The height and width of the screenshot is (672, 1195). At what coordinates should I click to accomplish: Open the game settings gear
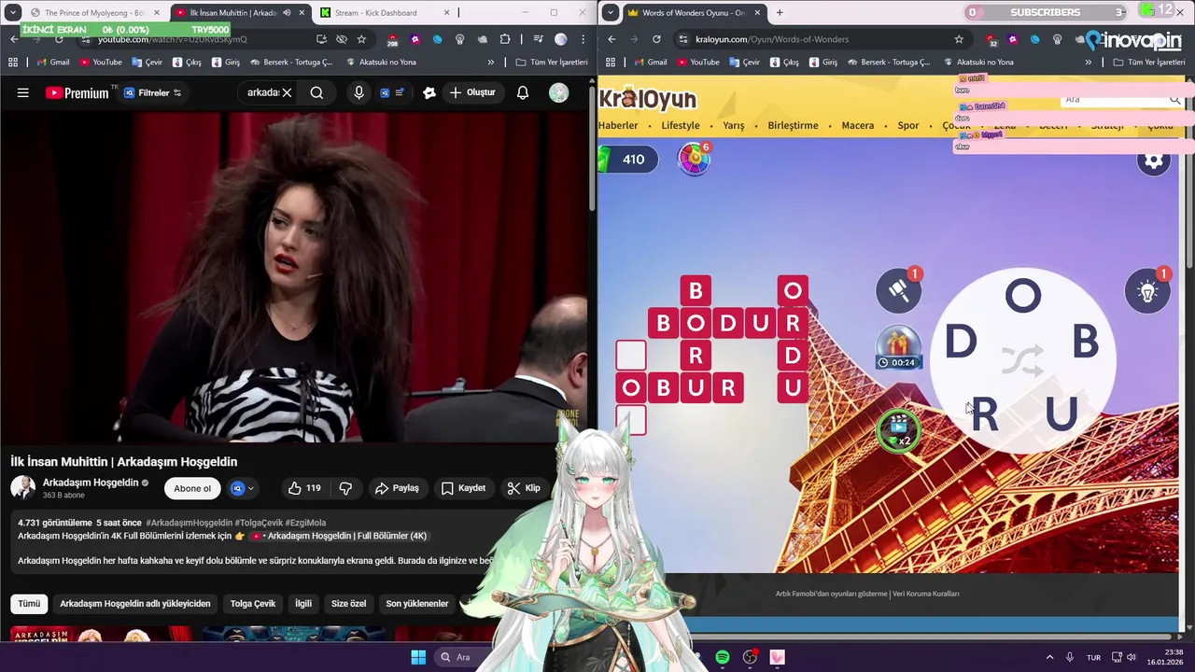click(x=1154, y=161)
